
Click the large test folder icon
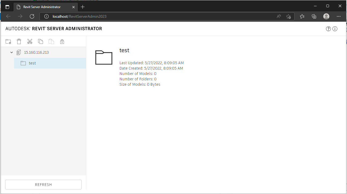pos(104,58)
